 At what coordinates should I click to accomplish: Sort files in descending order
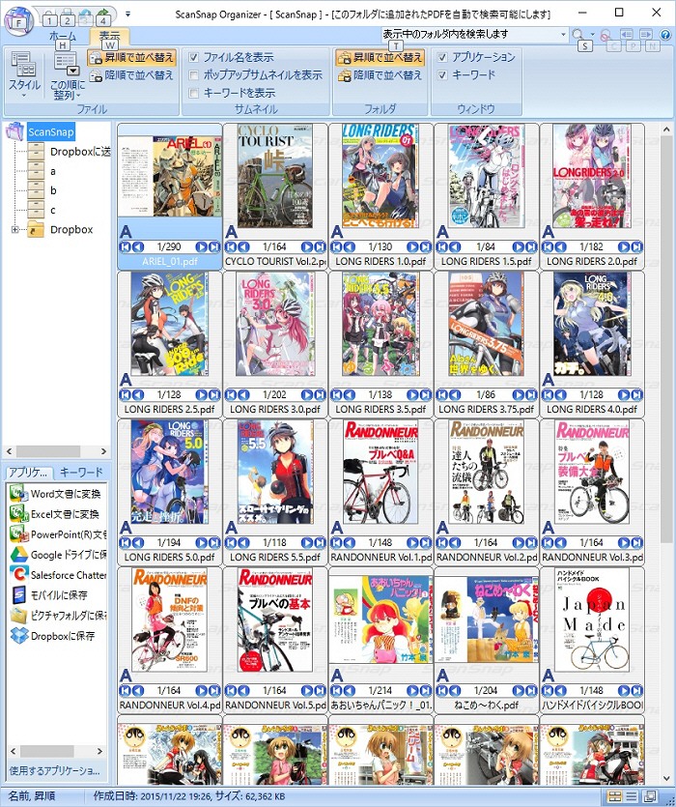click(131, 75)
